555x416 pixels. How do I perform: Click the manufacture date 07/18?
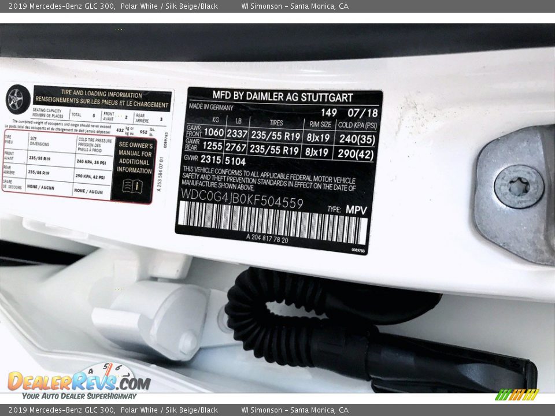point(362,113)
